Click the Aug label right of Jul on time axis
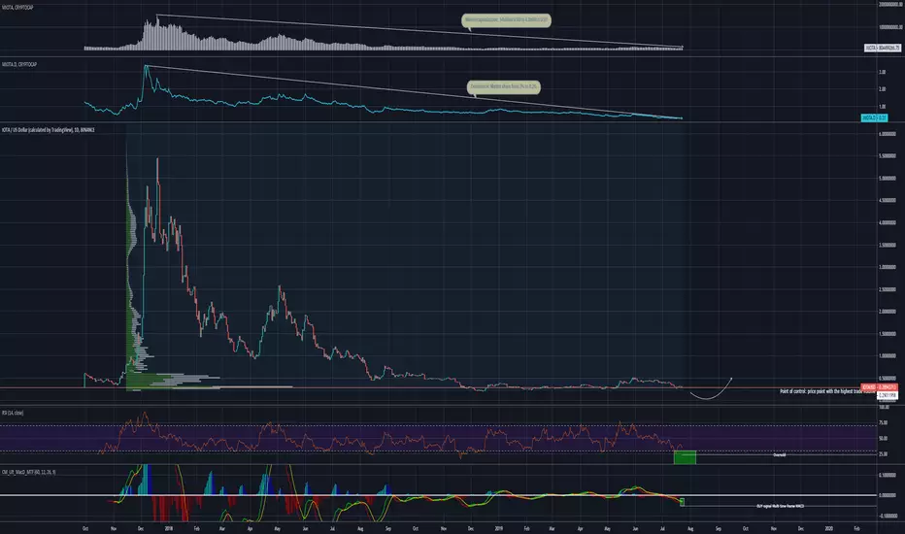The height and width of the screenshot is (534, 905). coord(690,528)
